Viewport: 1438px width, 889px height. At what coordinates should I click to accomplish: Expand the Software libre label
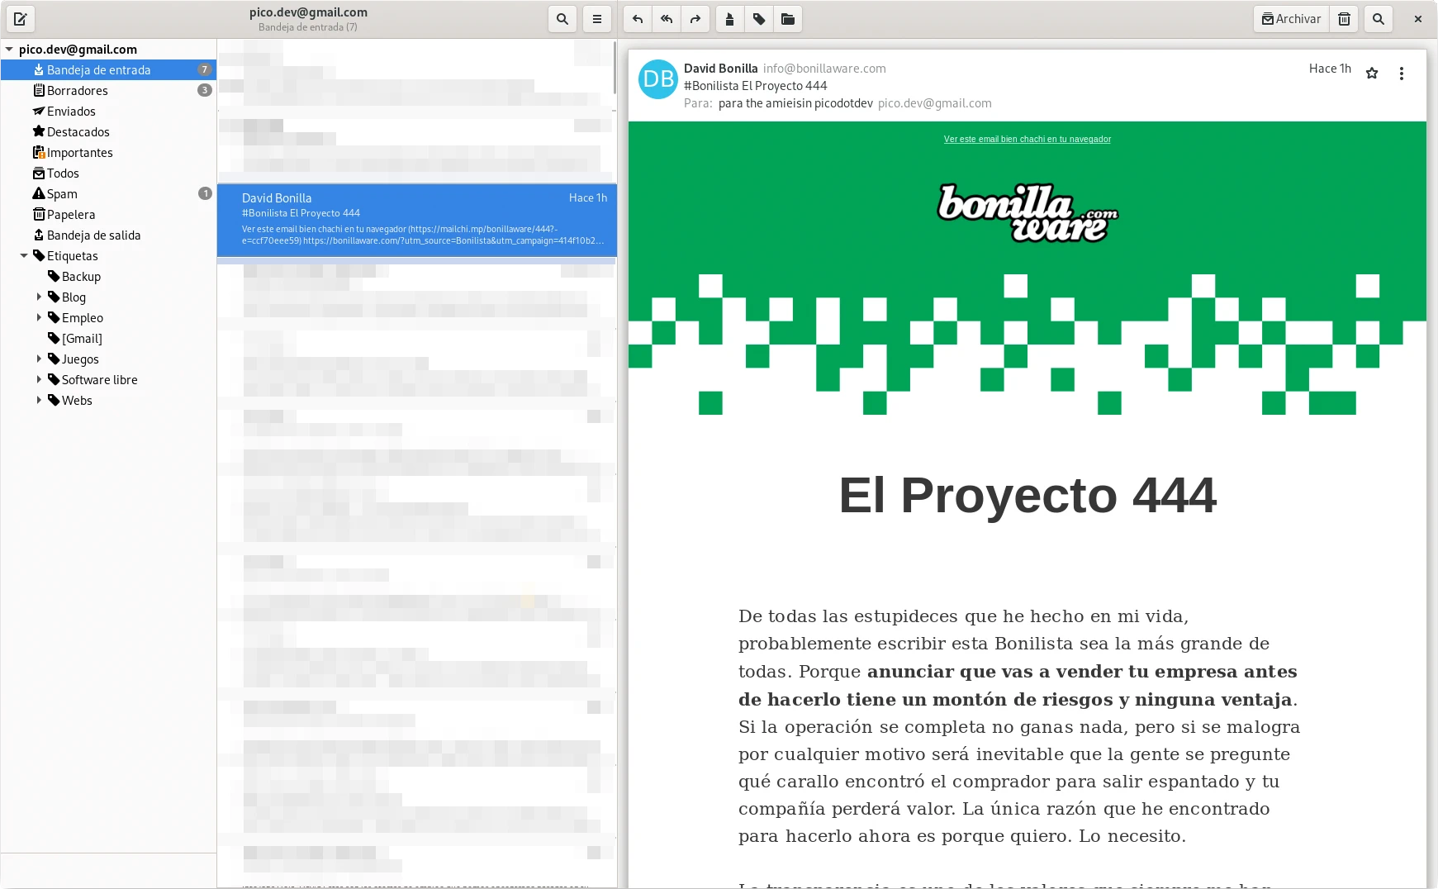[x=39, y=379]
